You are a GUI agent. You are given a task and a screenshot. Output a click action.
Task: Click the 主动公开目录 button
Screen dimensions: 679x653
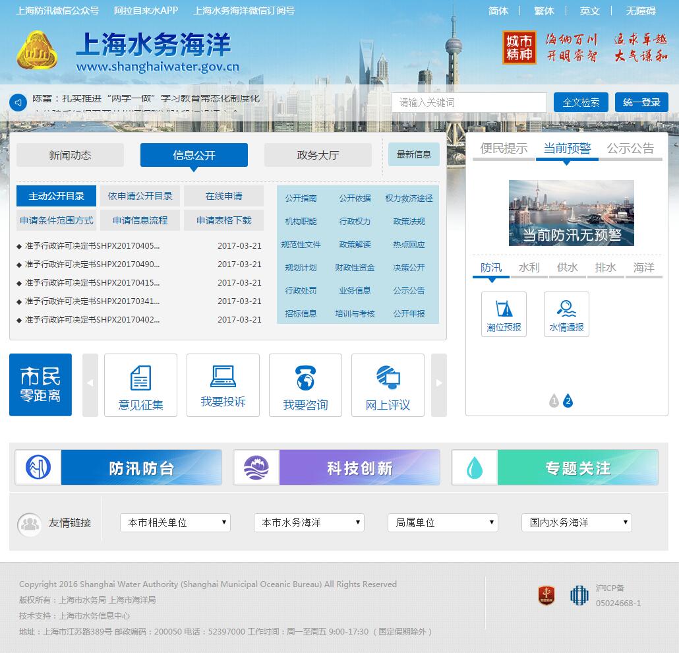click(56, 196)
